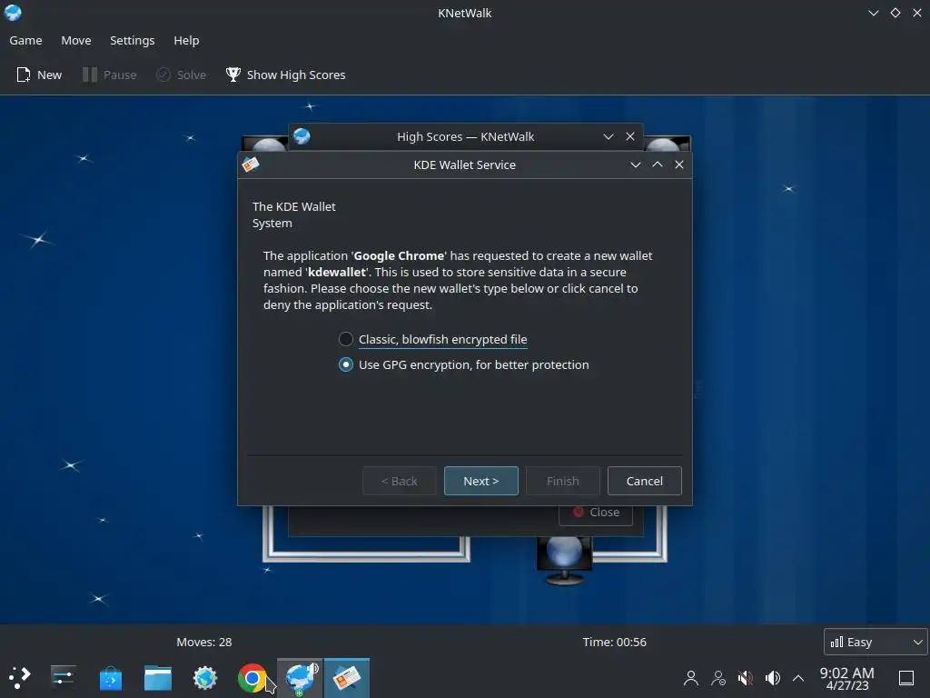The height and width of the screenshot is (698, 930).
Task: Open the application launcher in taskbar
Action: (19, 677)
